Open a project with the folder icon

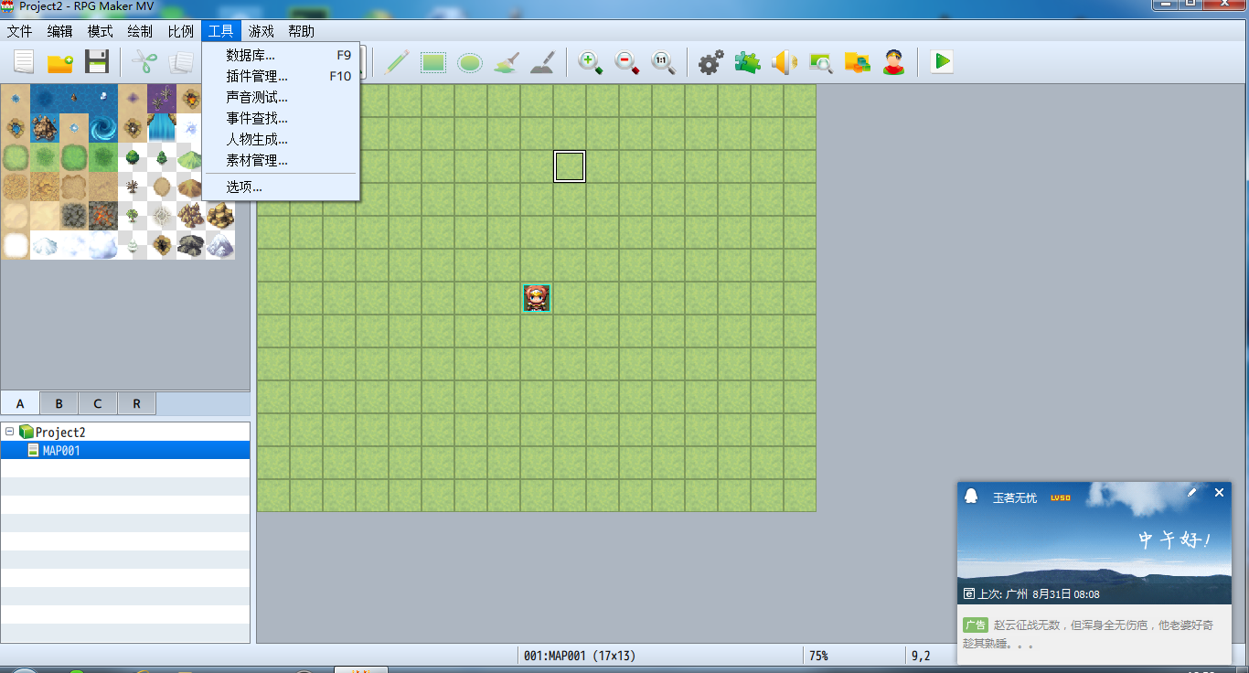pyautogui.click(x=60, y=62)
